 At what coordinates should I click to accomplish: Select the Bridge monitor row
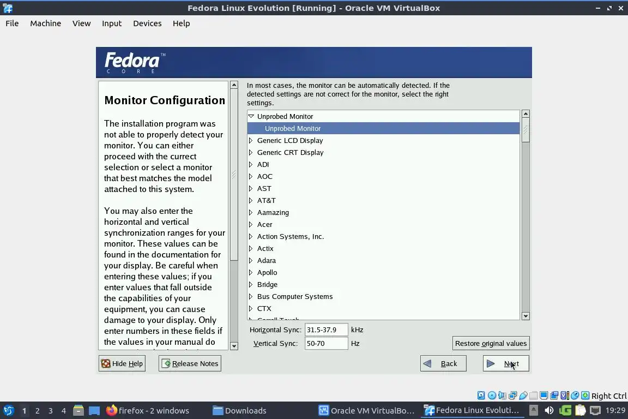(x=383, y=285)
